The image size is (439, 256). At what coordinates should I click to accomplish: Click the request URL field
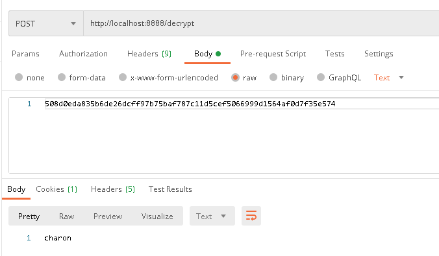261,23
